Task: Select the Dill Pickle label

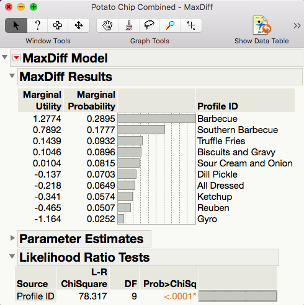Action: coord(217,174)
